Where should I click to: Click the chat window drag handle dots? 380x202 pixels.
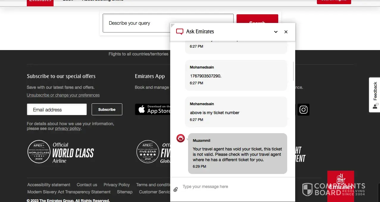point(173,25)
